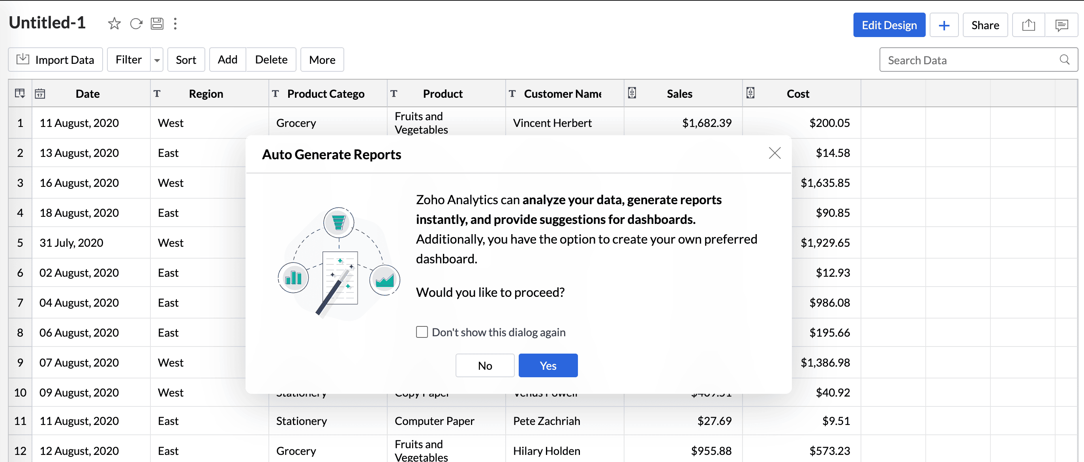Click the currency type icon of Cost column
The image size is (1084, 462).
click(x=750, y=93)
